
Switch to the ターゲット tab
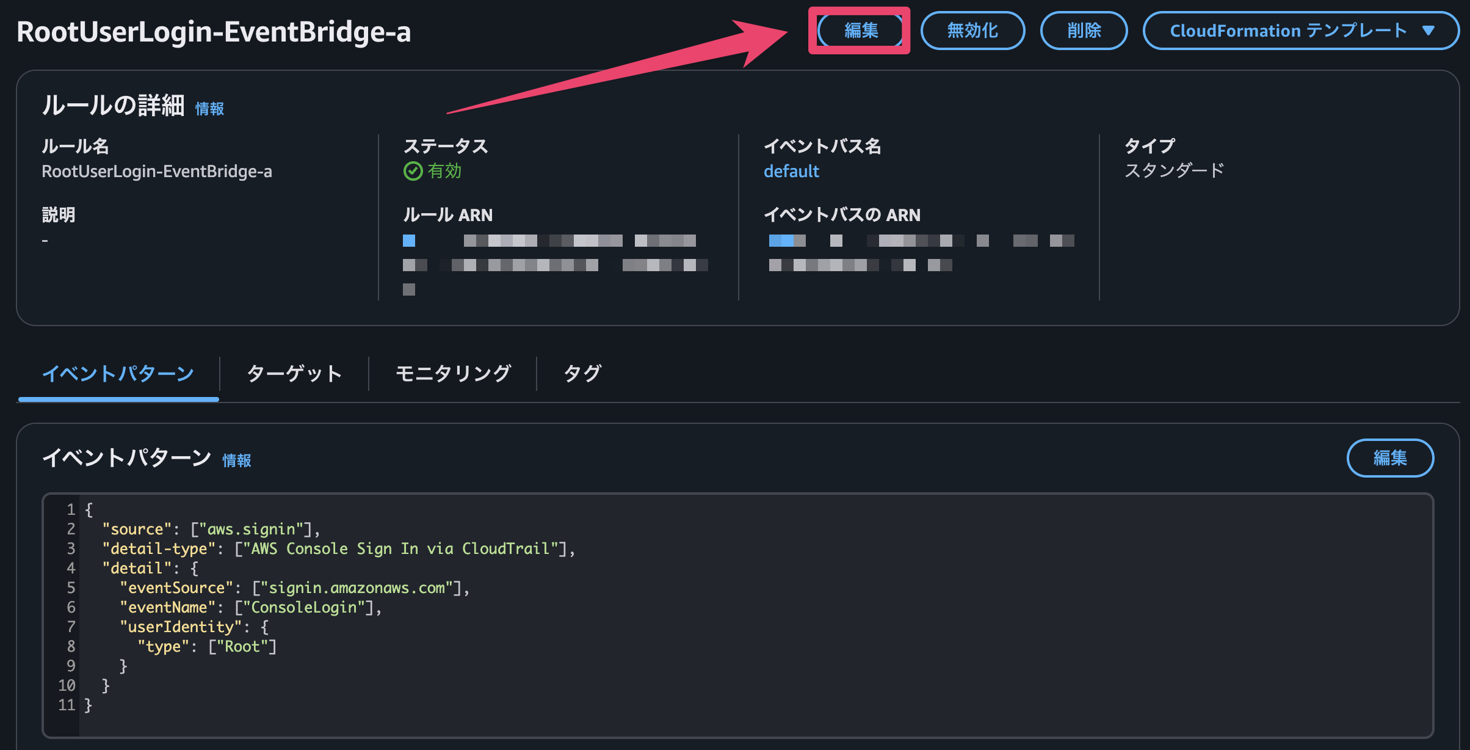click(x=294, y=373)
